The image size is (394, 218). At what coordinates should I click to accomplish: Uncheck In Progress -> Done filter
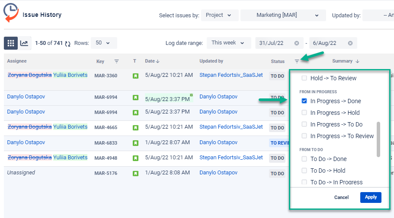[x=304, y=101]
